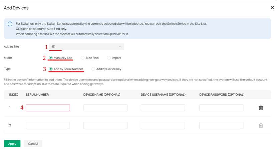Click the disabled trash icon in row 2
The height and width of the screenshot is (153, 277).
[x=261, y=125]
